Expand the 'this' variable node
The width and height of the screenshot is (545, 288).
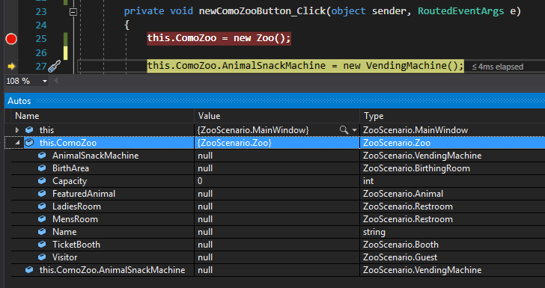tap(16, 130)
